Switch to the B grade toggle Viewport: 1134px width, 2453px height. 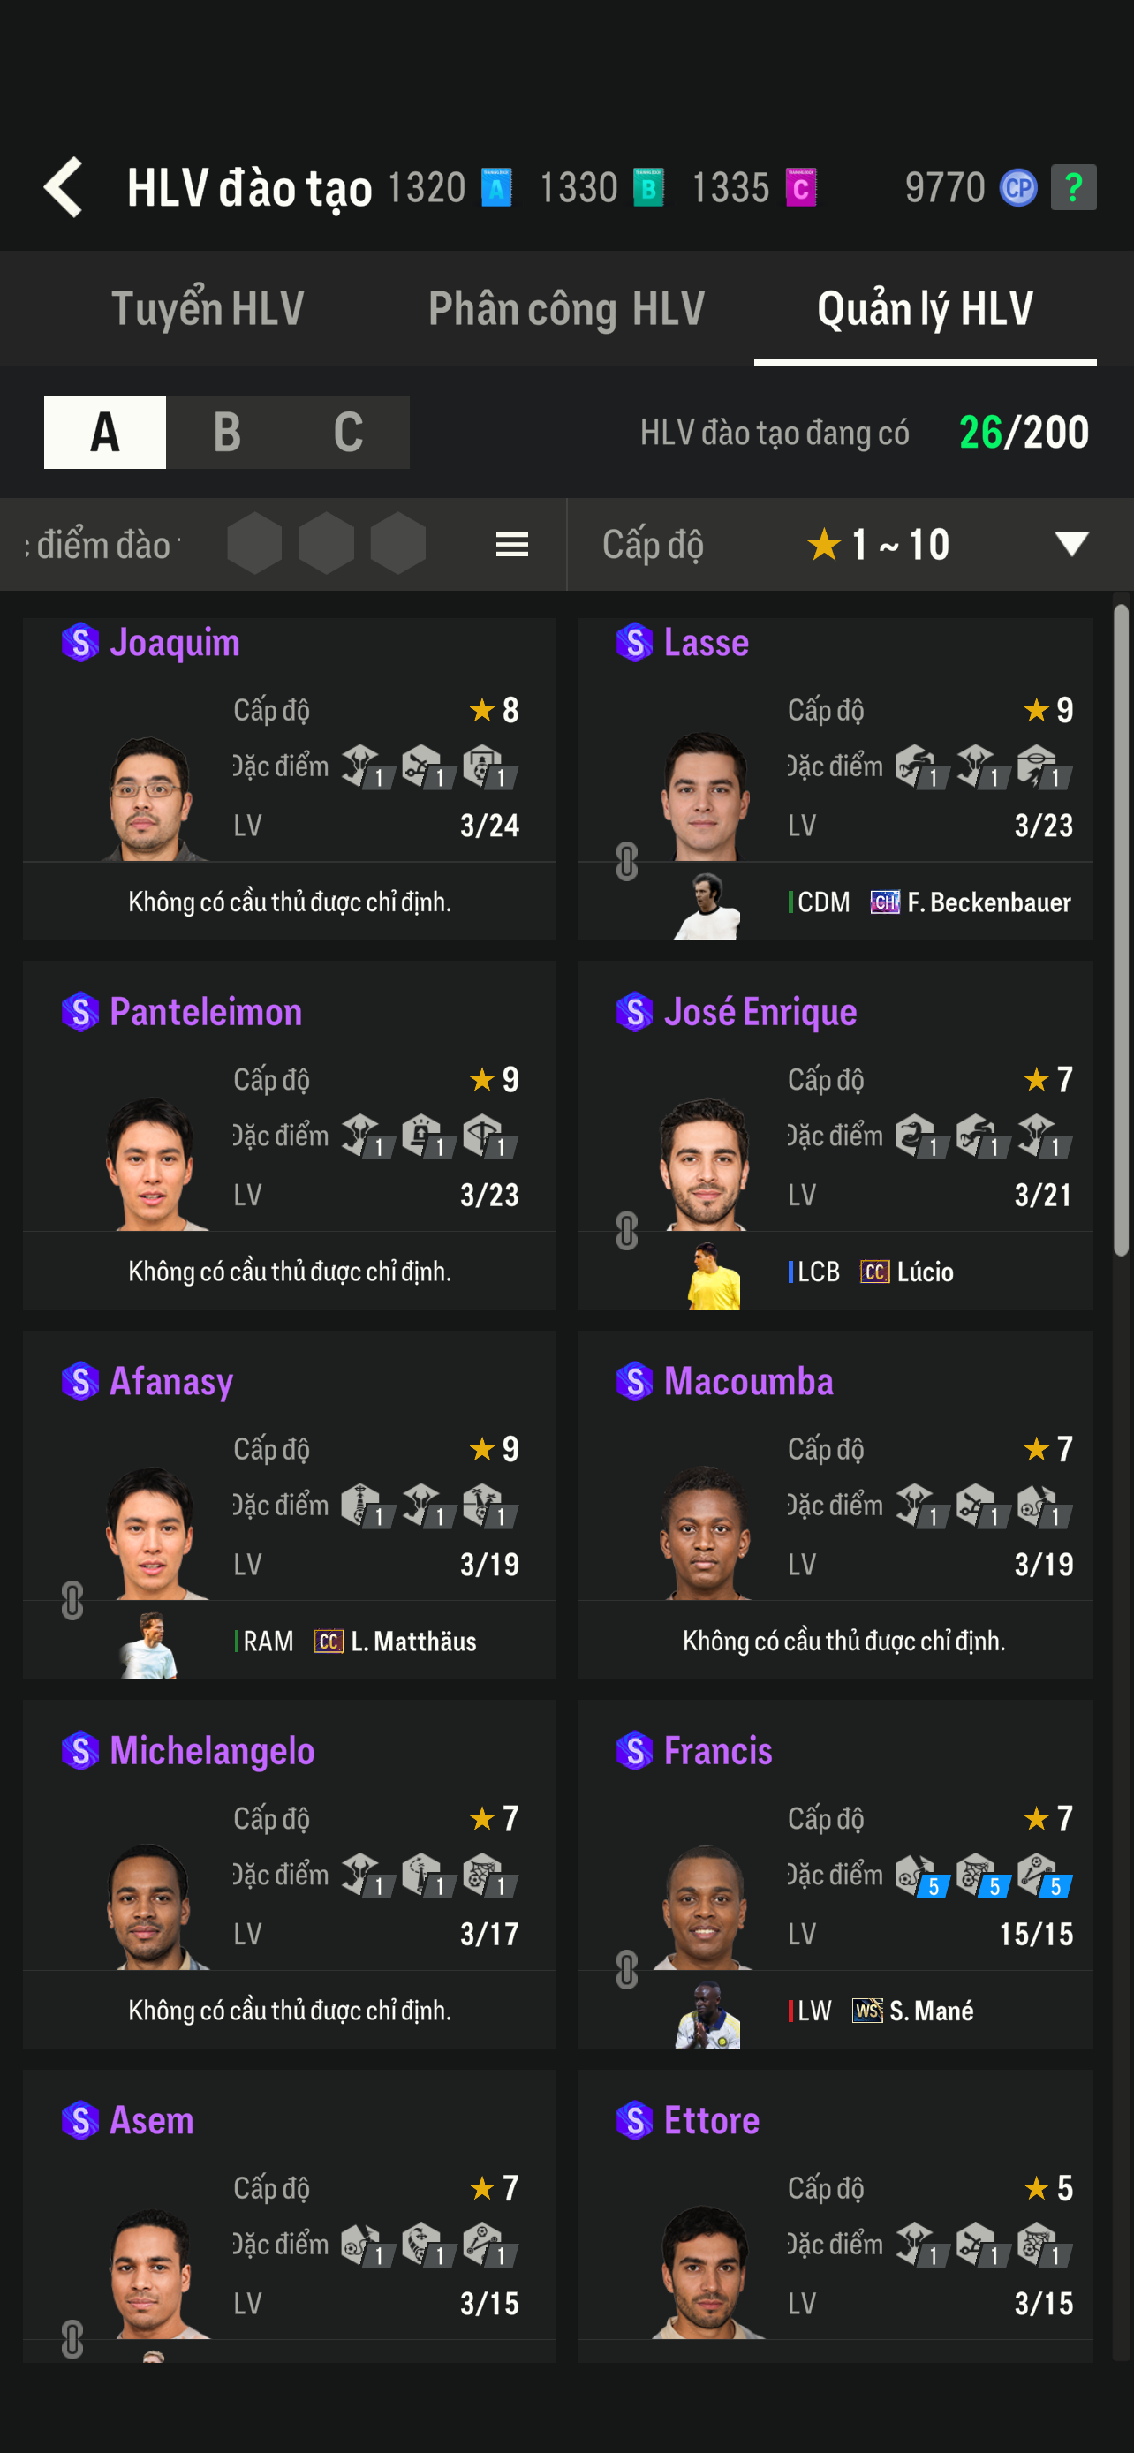point(227,433)
